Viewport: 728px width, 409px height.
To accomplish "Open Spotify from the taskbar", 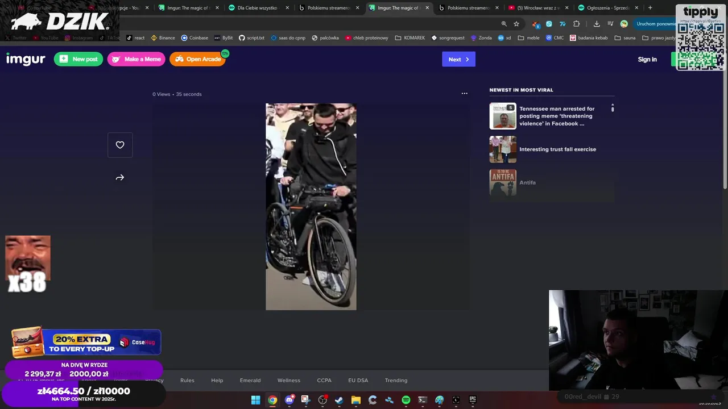I will [406, 400].
